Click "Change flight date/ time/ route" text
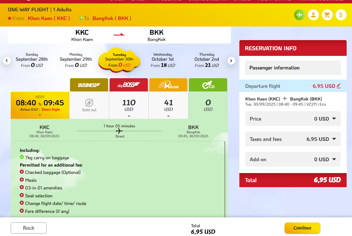The width and height of the screenshot is (352, 236). (56, 204)
